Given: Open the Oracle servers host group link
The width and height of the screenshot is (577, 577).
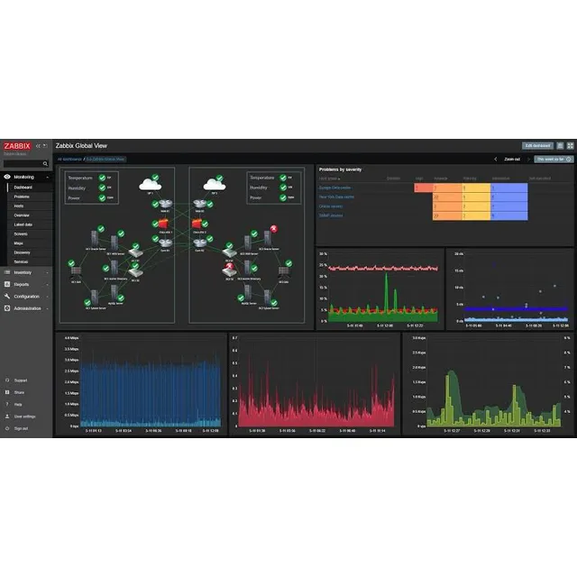Looking at the screenshot, I should (x=331, y=206).
